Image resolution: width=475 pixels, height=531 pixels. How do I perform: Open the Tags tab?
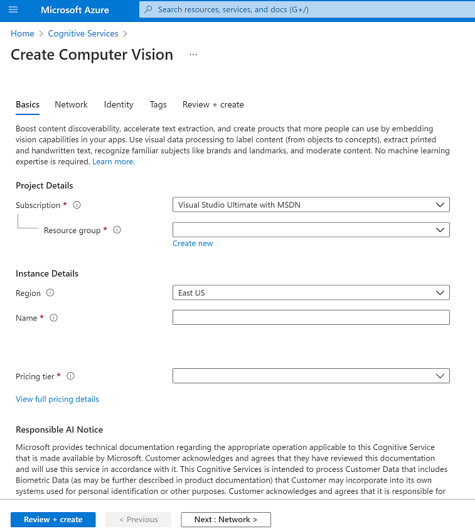tap(158, 104)
